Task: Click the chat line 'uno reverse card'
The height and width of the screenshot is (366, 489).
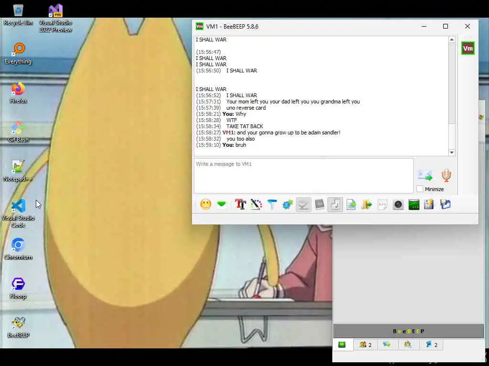Action: tap(246, 108)
